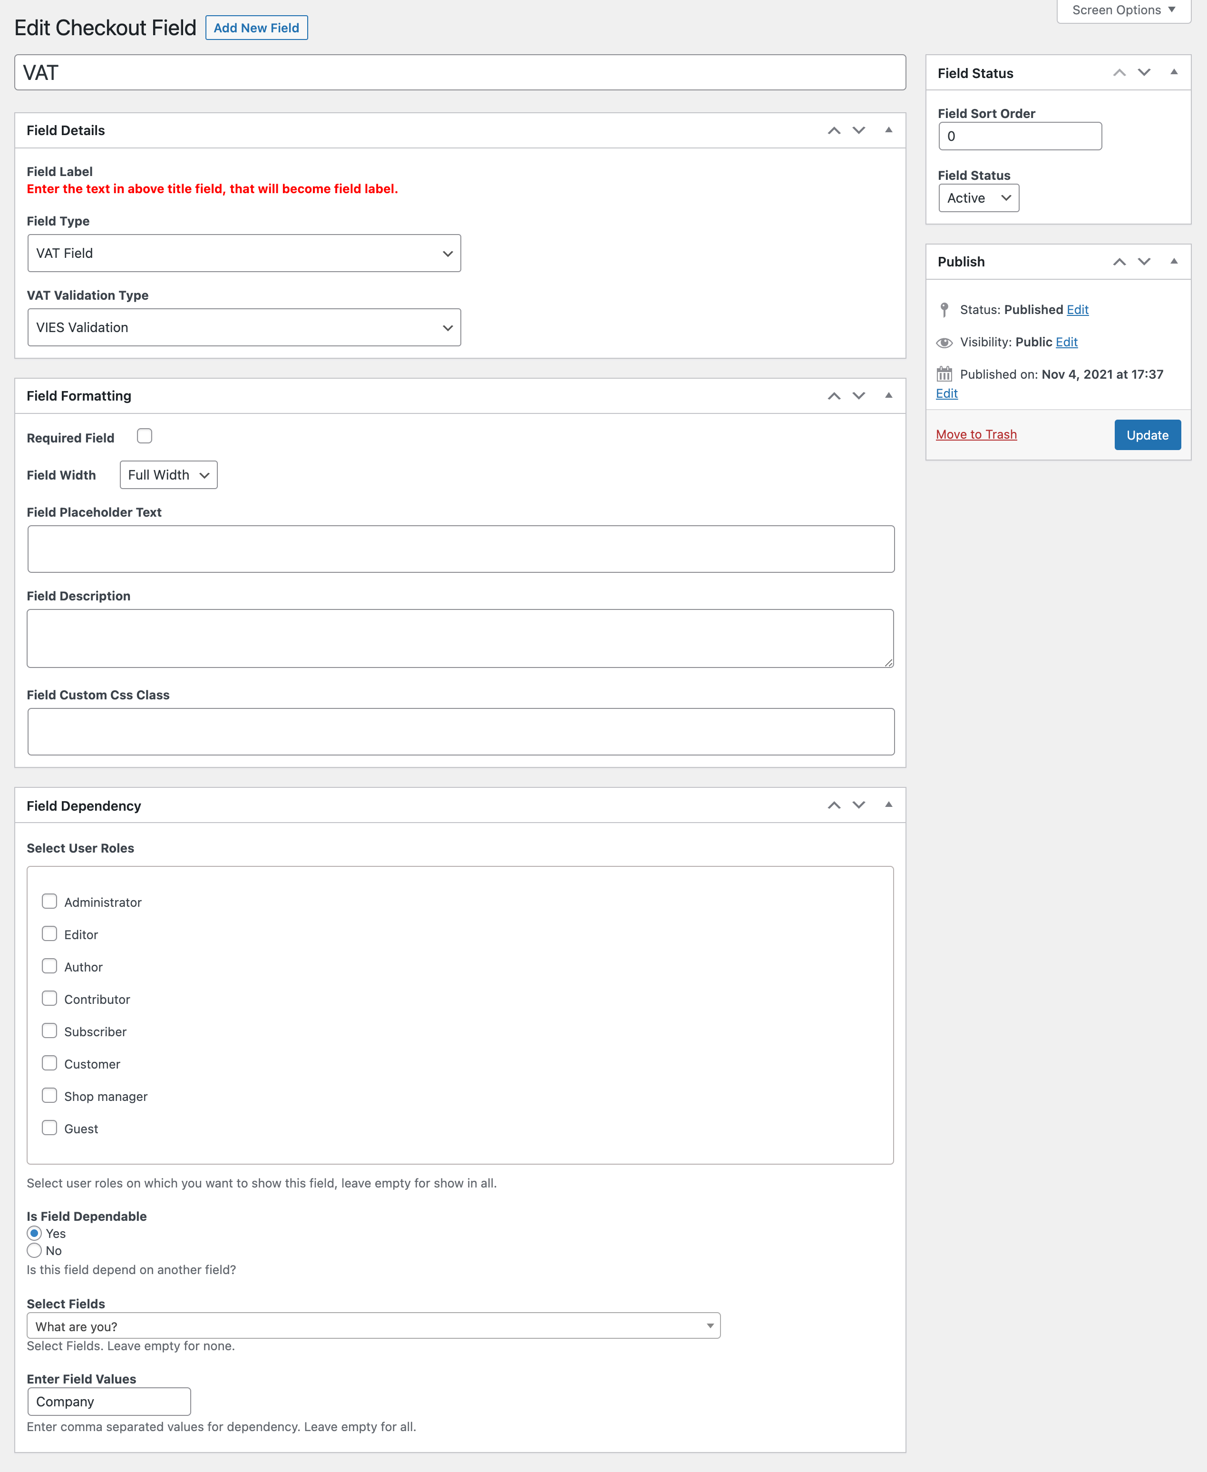1207x1472 pixels.
Task: Click the Move to Trash link
Action: click(976, 433)
